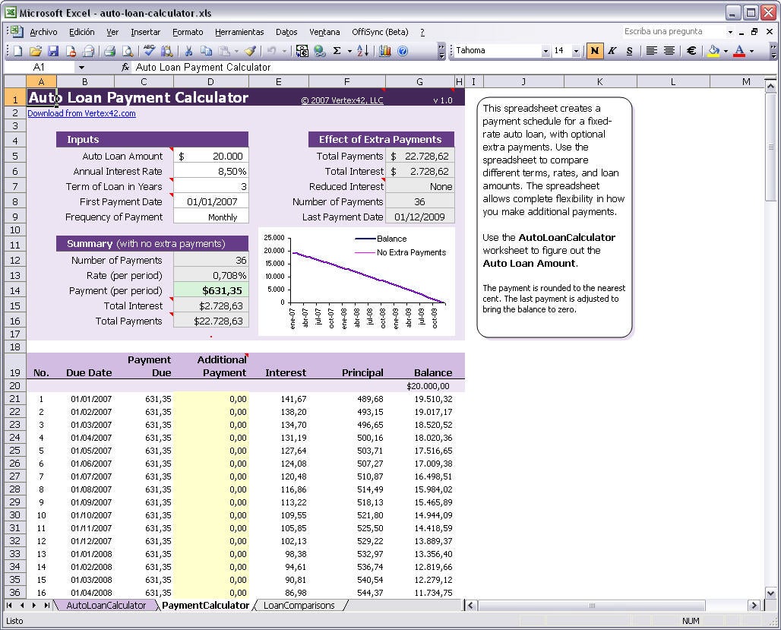This screenshot has width=781, height=630.
Task: Expand the Tahoma font name dropdown
Action: [545, 51]
